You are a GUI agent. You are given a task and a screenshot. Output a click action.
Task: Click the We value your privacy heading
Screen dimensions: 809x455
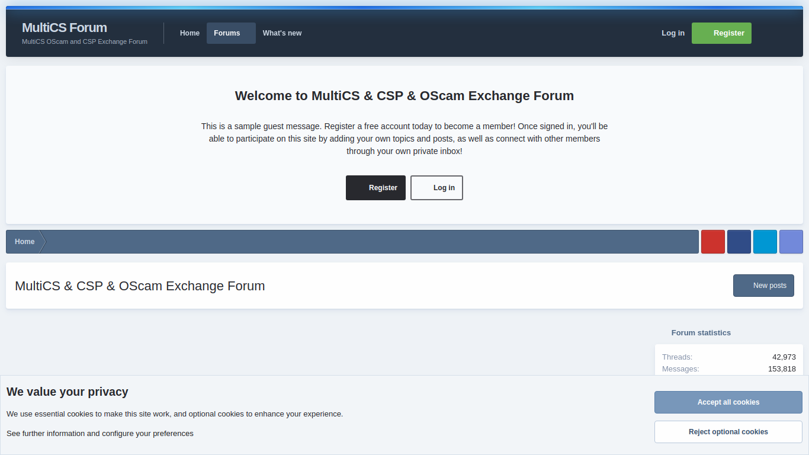pyautogui.click(x=68, y=392)
